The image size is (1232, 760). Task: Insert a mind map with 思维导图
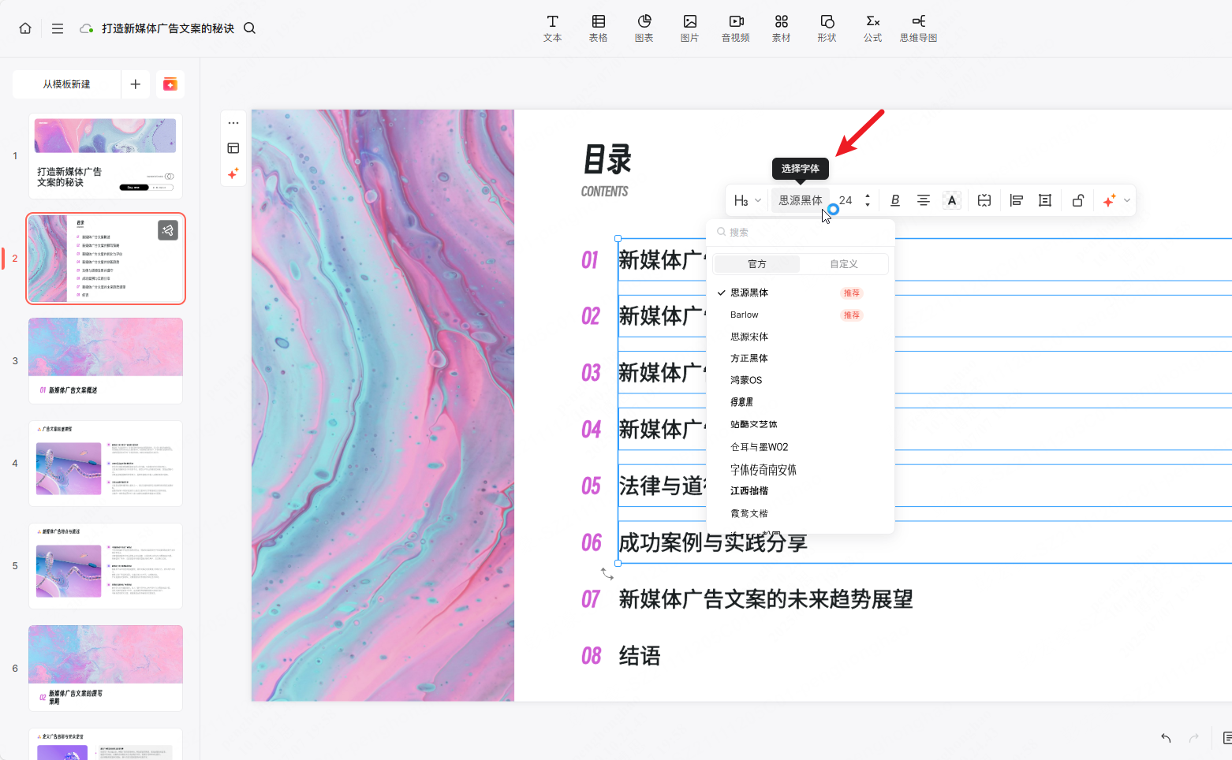tap(919, 28)
